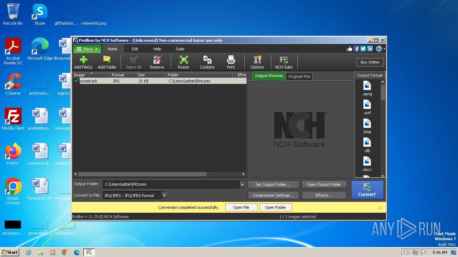Open the Suite tab
This screenshot has width=458, height=257.
pyautogui.click(x=180, y=49)
